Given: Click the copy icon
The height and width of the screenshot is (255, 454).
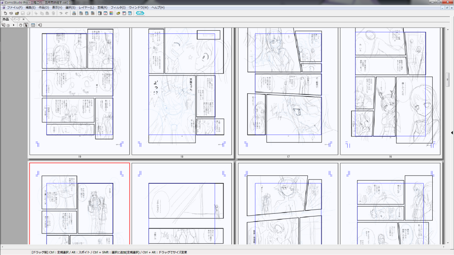Looking at the screenshot, I should (42, 13).
